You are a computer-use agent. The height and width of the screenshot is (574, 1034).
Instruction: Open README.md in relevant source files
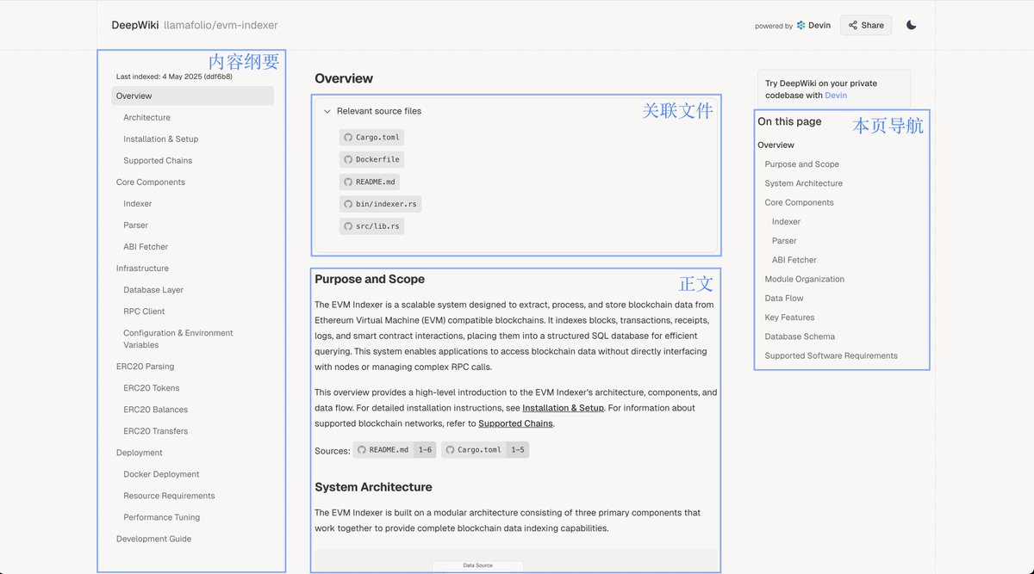tap(370, 182)
